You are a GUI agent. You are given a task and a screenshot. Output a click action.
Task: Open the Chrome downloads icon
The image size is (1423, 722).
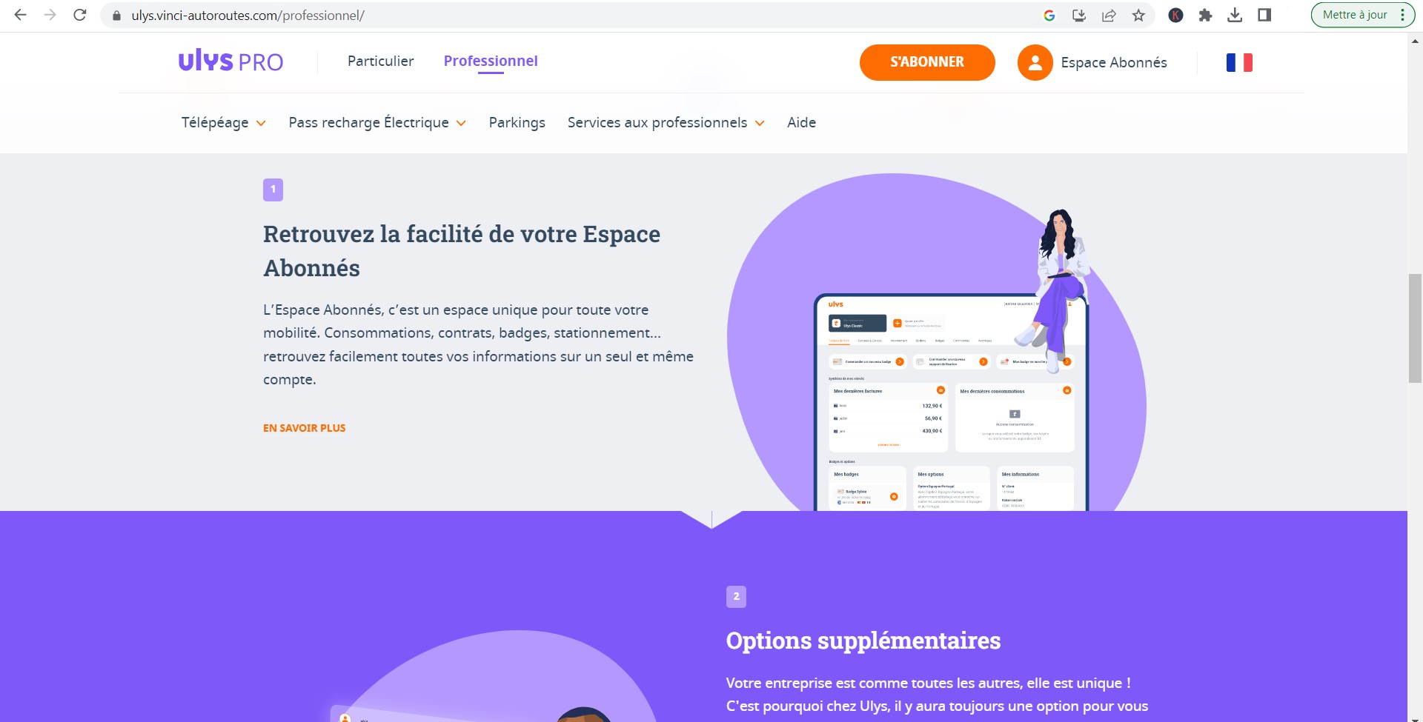[1235, 15]
